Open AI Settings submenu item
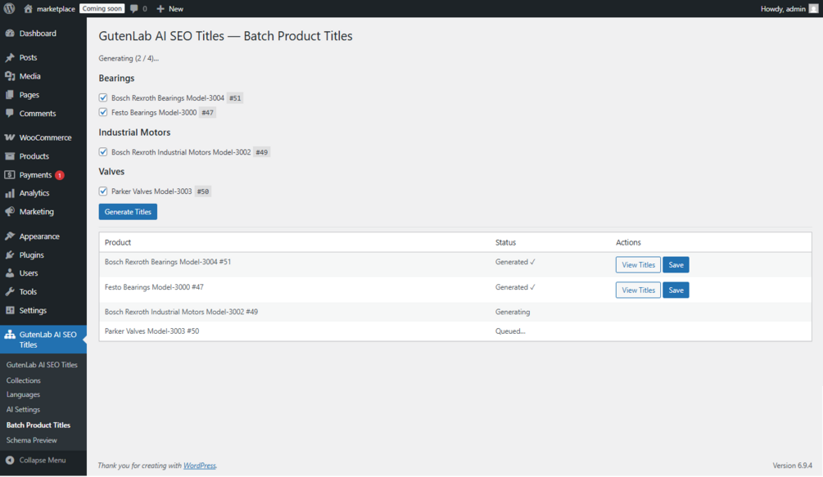This screenshot has width=823, height=477. point(23,409)
